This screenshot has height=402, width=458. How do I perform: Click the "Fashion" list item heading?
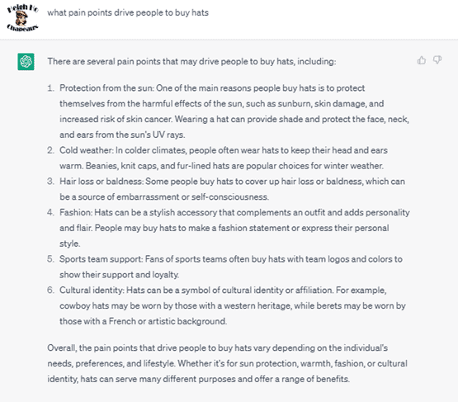pyautogui.click(x=76, y=212)
